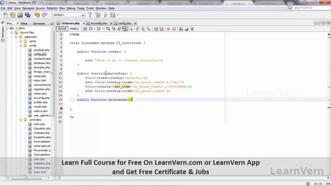Open the Debug Project dropdown arrow
Viewport: 331px width, 186px height.
(x=118, y=15)
